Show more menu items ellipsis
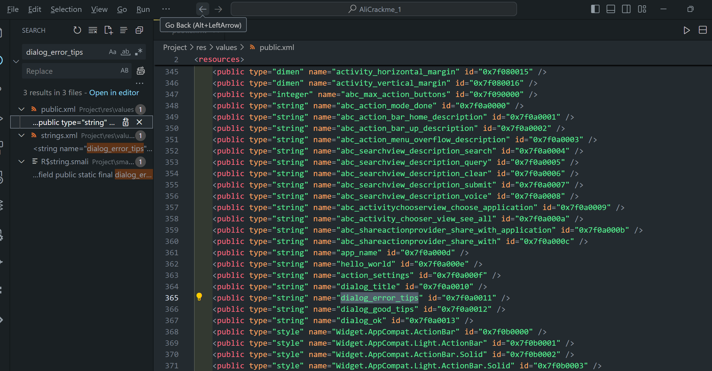Image resolution: width=712 pixels, height=371 pixels. [x=166, y=9]
